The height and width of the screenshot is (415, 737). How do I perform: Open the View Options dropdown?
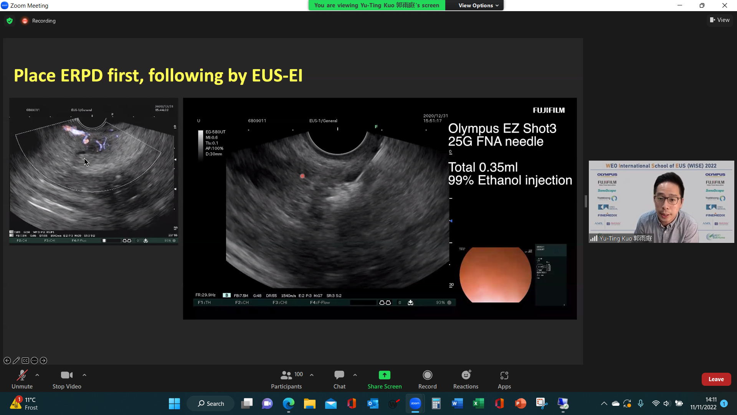[478, 5]
